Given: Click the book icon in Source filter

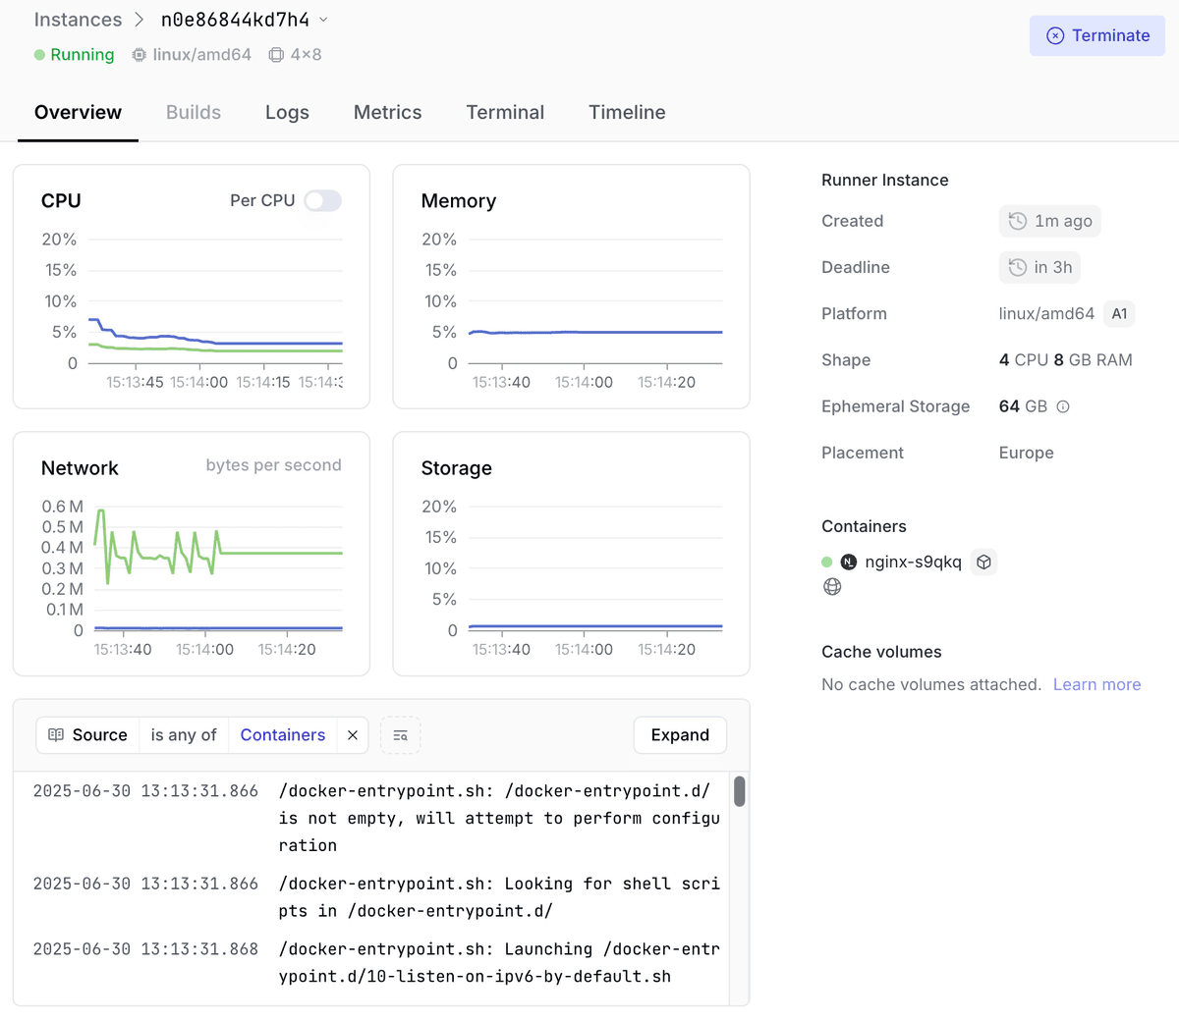Looking at the screenshot, I should [56, 735].
